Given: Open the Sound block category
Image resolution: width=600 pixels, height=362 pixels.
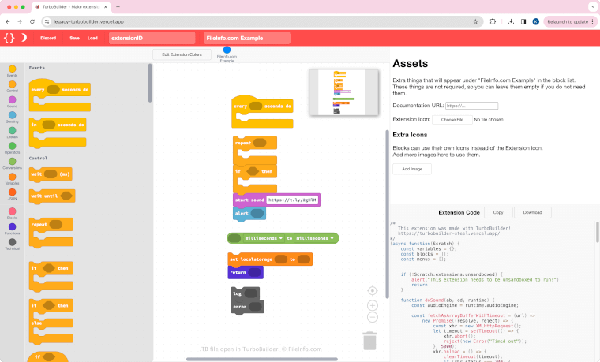Looking at the screenshot, I should pyautogui.click(x=12, y=99).
